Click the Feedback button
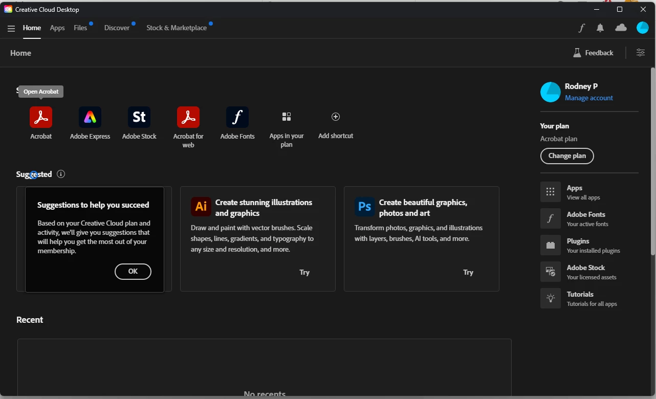 point(593,53)
